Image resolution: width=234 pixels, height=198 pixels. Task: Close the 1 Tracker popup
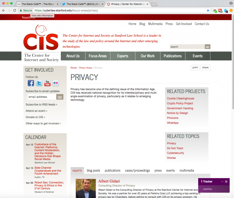click(226, 181)
